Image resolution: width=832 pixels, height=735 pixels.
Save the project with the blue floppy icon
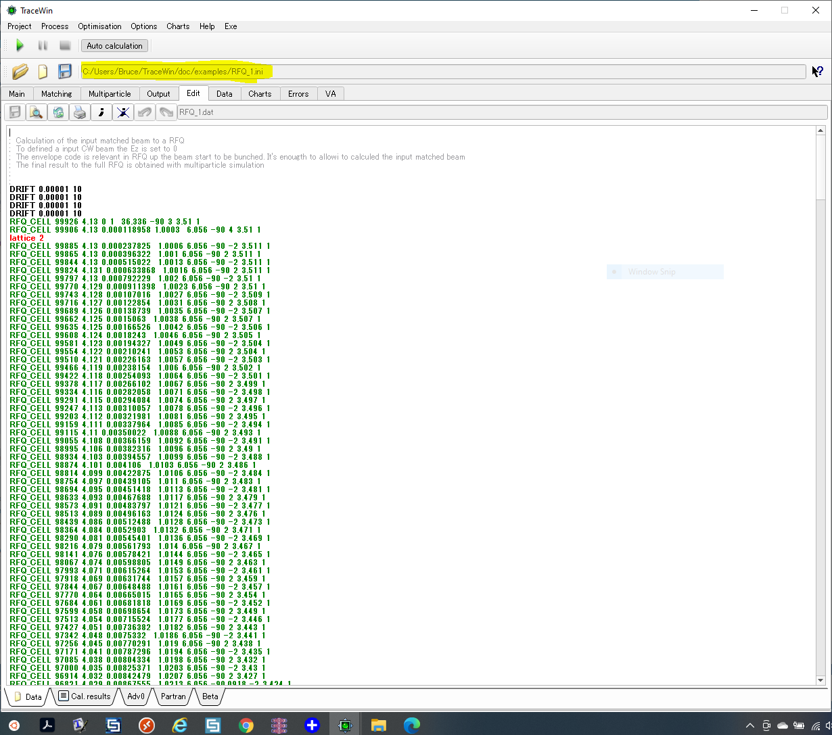click(65, 71)
